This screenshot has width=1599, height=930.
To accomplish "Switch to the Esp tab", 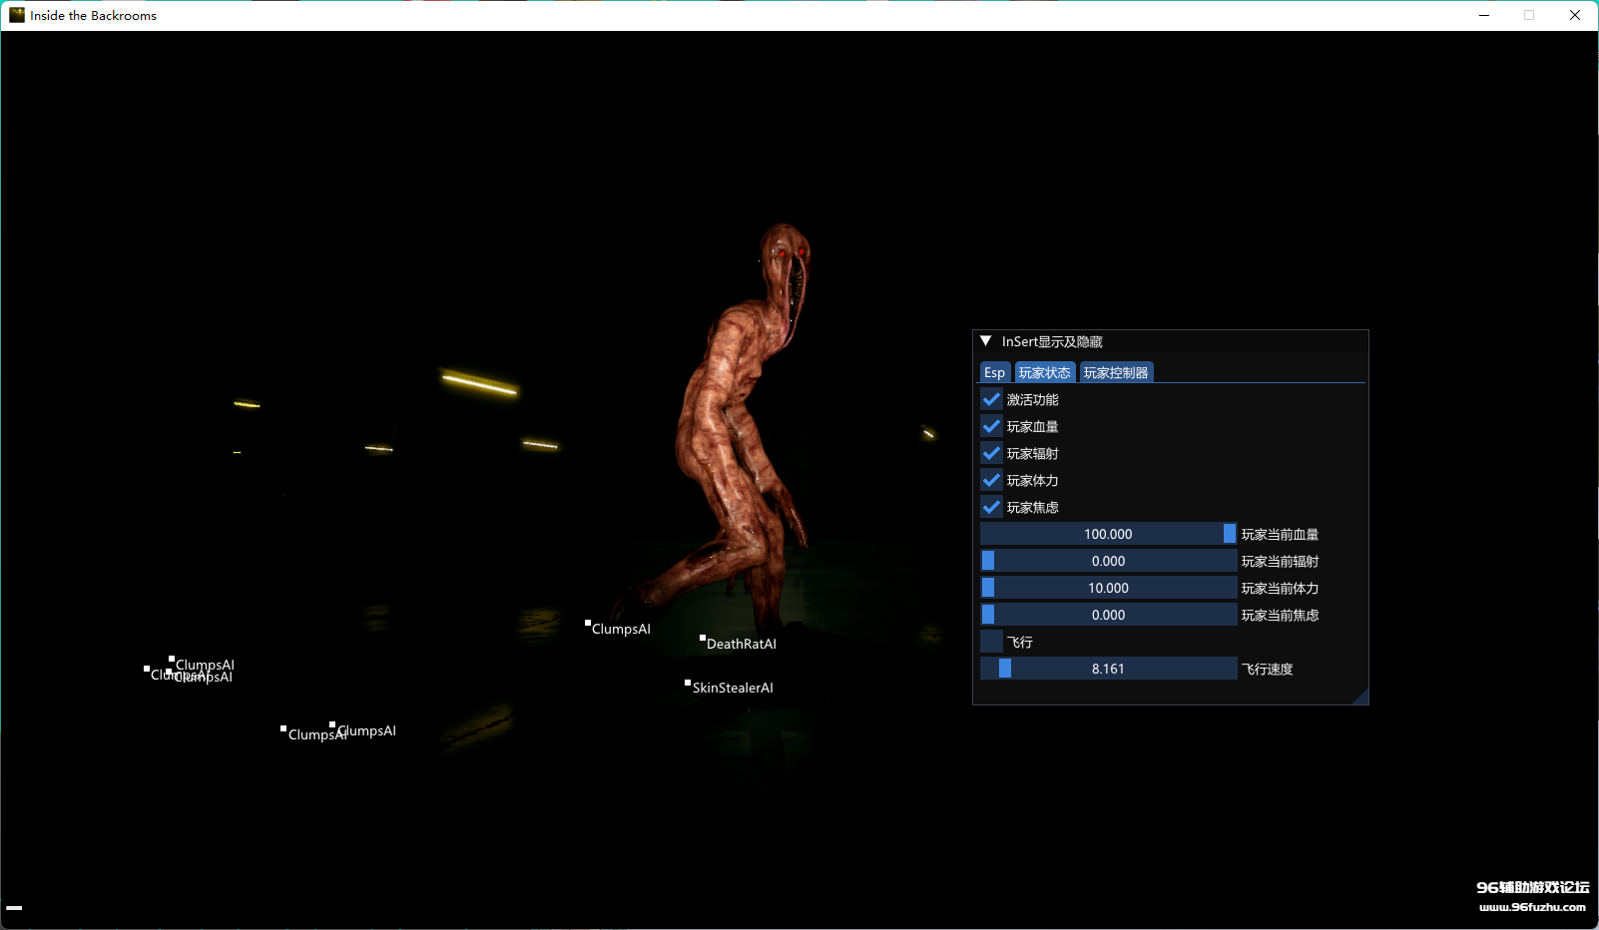I will click(x=994, y=372).
